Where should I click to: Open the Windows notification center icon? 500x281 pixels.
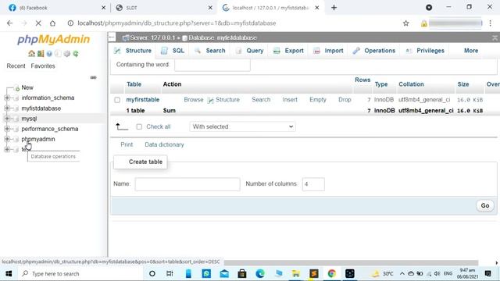pyautogui.click(x=487, y=273)
